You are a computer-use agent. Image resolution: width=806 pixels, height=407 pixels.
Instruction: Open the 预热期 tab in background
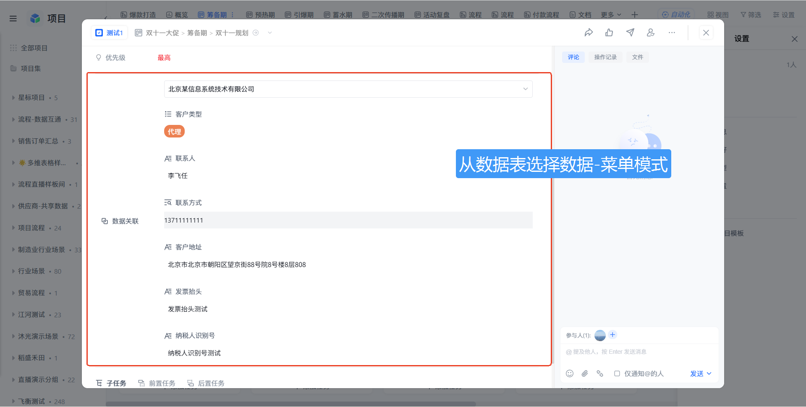pos(260,15)
